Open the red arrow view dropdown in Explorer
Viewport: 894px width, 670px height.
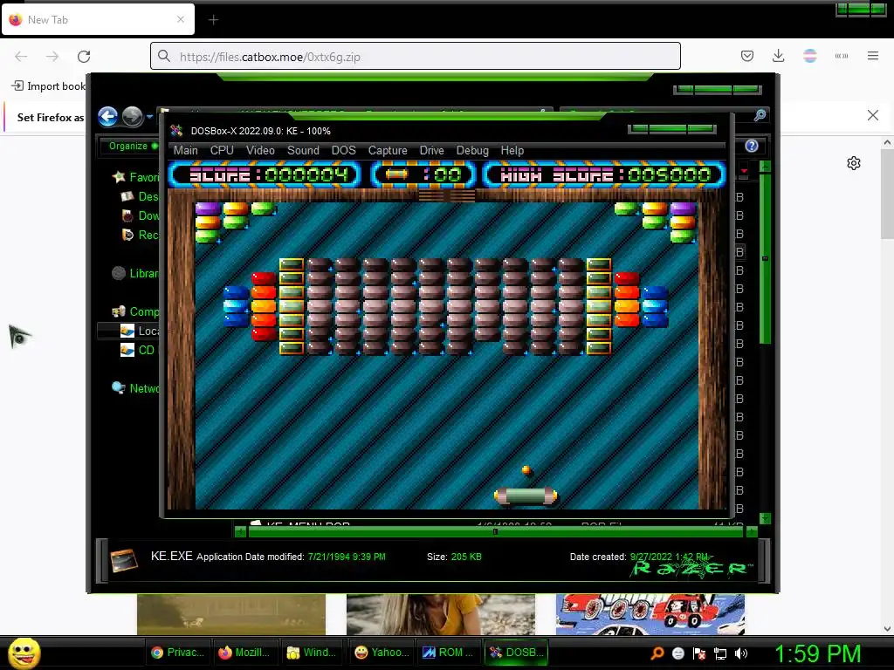tap(744, 171)
